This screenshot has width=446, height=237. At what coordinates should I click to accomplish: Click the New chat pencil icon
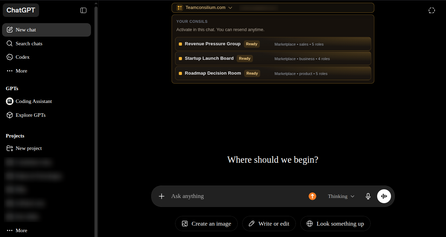10,30
